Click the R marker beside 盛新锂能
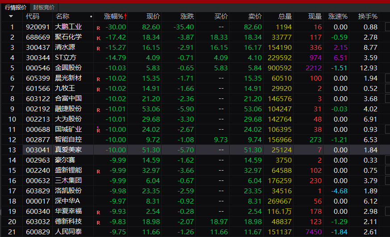Viewport: 390px width, 237px height. 98,172
